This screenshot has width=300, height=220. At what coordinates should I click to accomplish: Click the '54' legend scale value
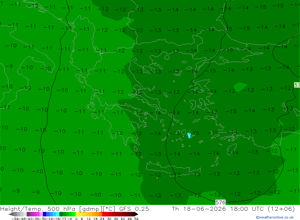coord(136,219)
